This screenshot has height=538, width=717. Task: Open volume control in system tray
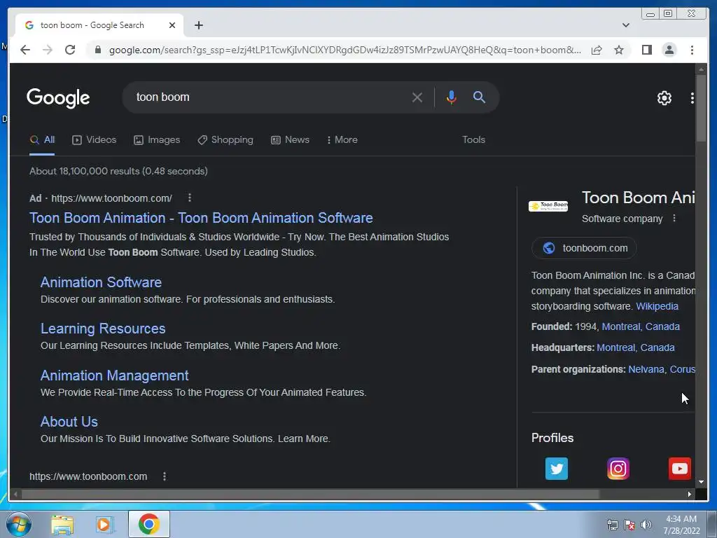[646, 525]
